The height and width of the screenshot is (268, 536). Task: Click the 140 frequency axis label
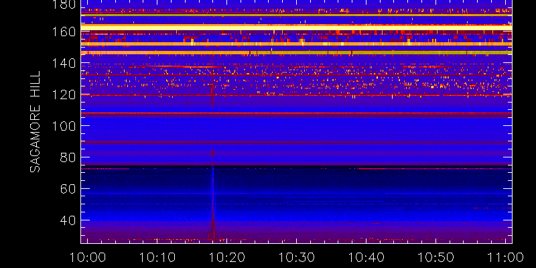(x=64, y=63)
